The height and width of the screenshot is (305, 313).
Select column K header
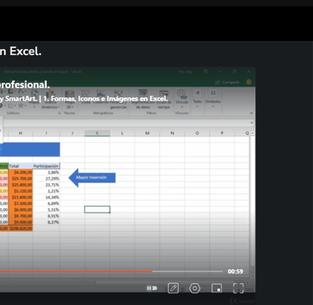(97, 133)
